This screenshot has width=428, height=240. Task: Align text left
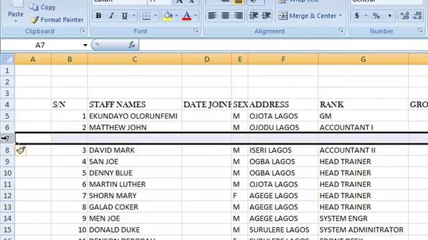(x=212, y=16)
